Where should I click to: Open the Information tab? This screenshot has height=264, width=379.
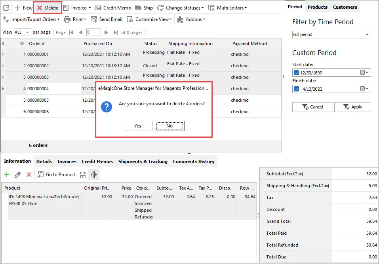(17, 161)
